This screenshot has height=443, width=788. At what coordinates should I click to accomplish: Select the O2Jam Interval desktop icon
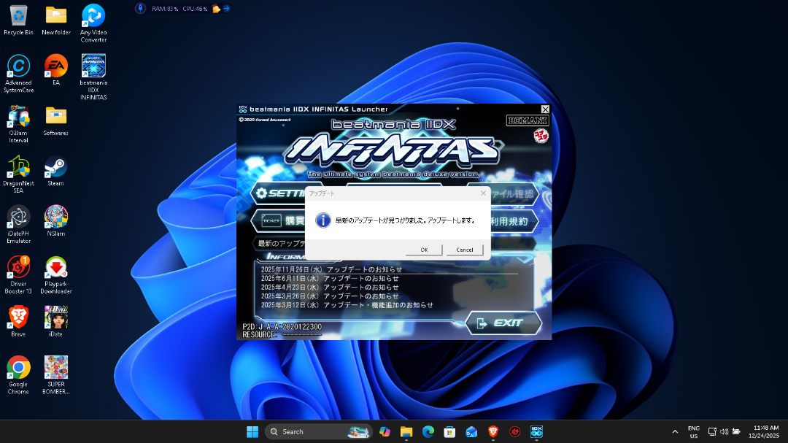click(x=18, y=117)
